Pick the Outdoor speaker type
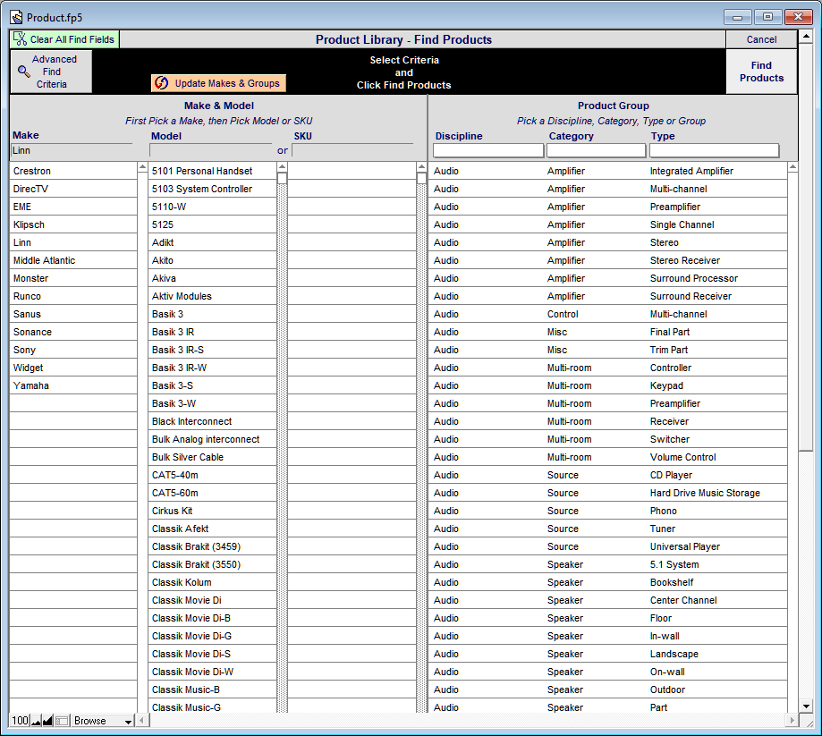Image resolution: width=822 pixels, height=736 pixels. point(608,689)
